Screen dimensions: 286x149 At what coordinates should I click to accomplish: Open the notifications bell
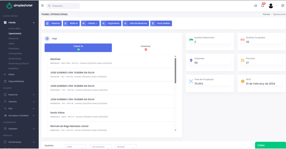tap(263, 6)
